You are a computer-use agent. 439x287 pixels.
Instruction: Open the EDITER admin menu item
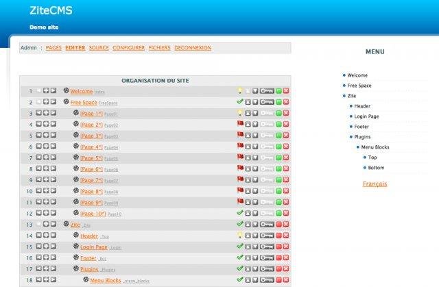point(75,48)
